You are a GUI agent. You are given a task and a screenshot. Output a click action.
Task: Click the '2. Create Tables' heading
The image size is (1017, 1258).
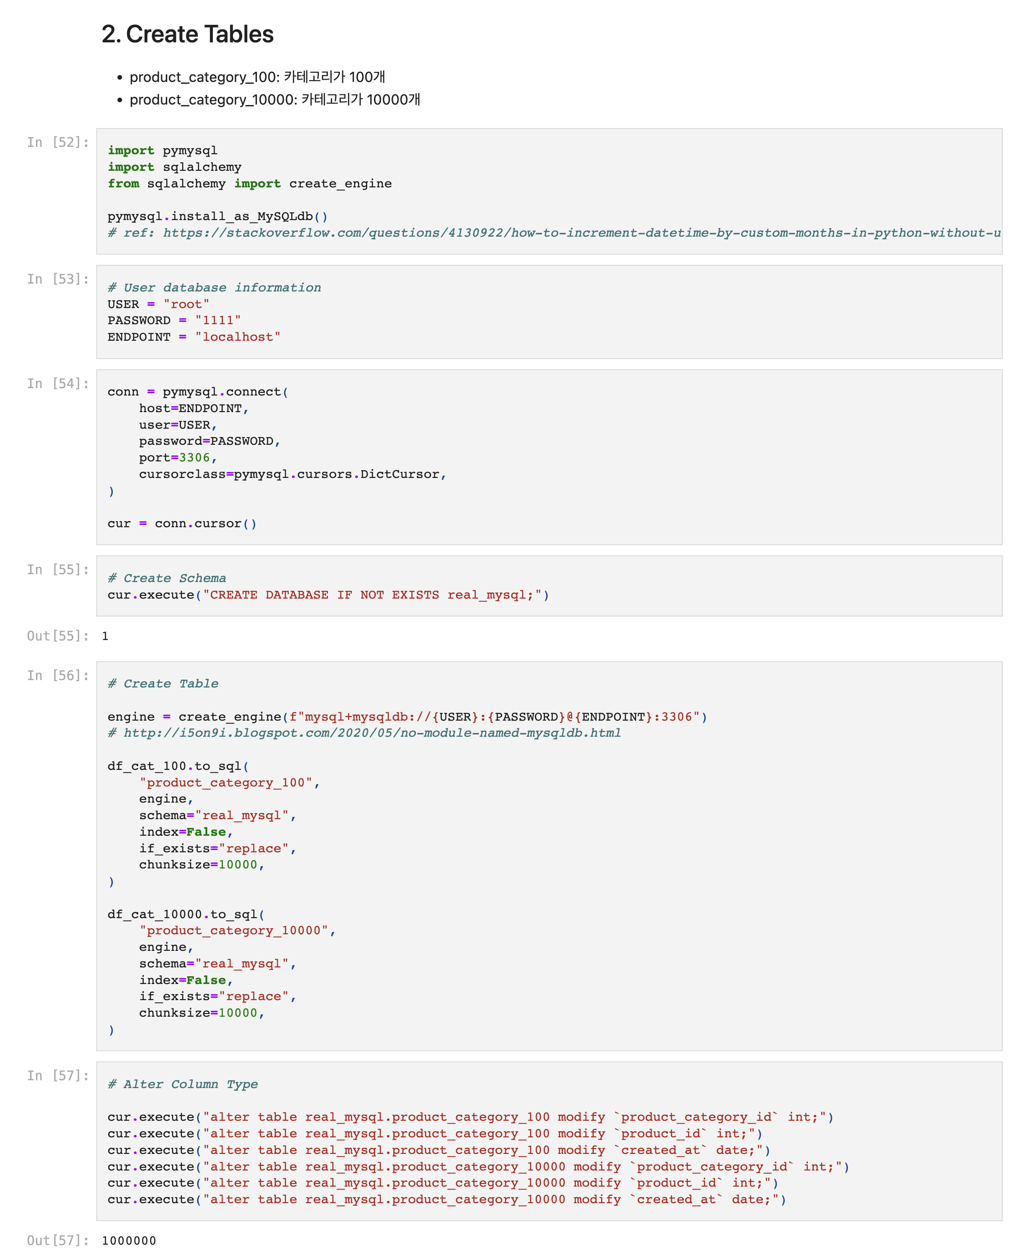(187, 35)
